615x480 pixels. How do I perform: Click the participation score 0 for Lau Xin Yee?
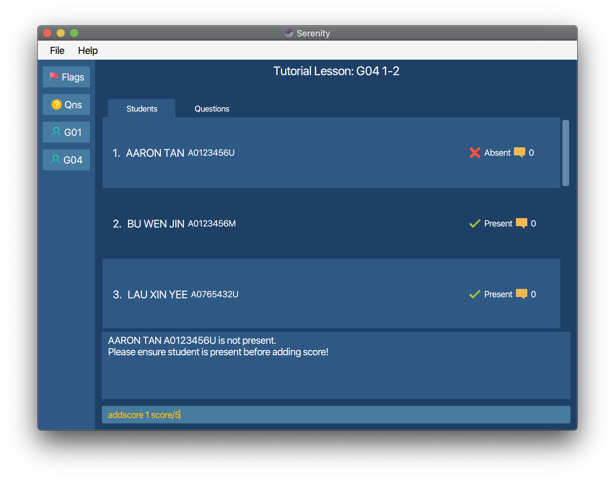tap(533, 294)
